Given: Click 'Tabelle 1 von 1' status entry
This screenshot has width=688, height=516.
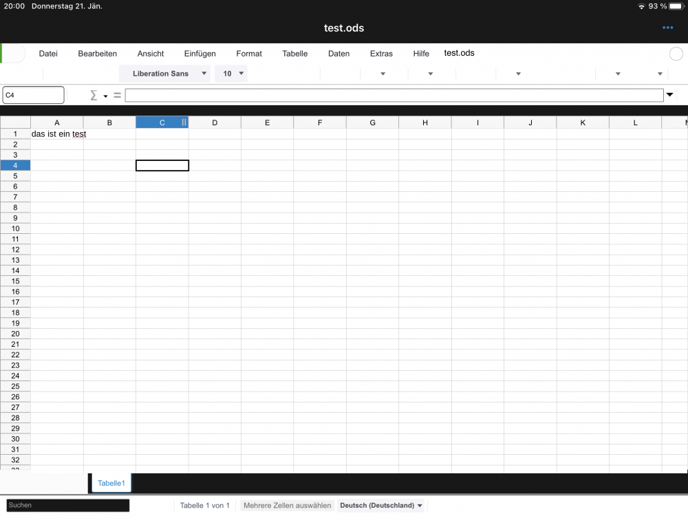Looking at the screenshot, I should (x=205, y=506).
